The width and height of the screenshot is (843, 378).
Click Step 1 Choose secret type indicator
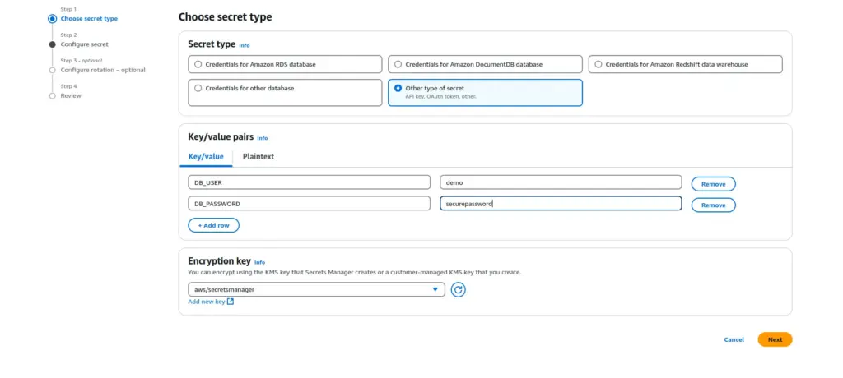tap(53, 17)
